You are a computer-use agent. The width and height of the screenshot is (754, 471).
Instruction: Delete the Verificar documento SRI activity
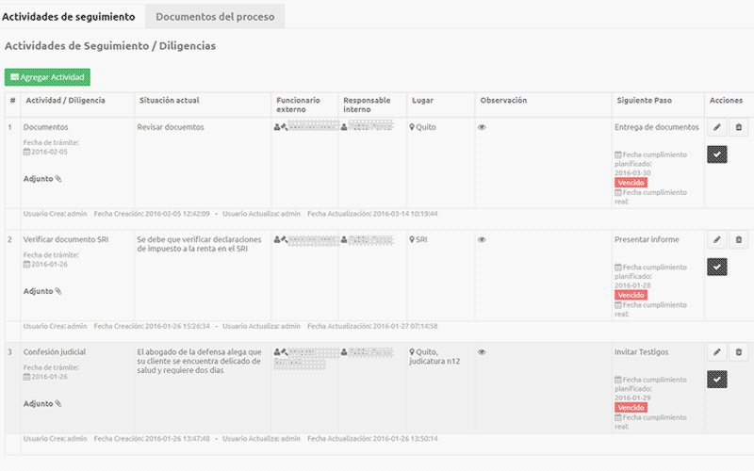[x=739, y=240]
